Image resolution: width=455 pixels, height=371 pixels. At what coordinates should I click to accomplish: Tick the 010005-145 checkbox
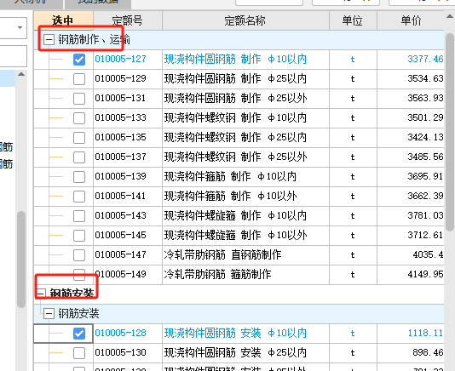pos(79,236)
